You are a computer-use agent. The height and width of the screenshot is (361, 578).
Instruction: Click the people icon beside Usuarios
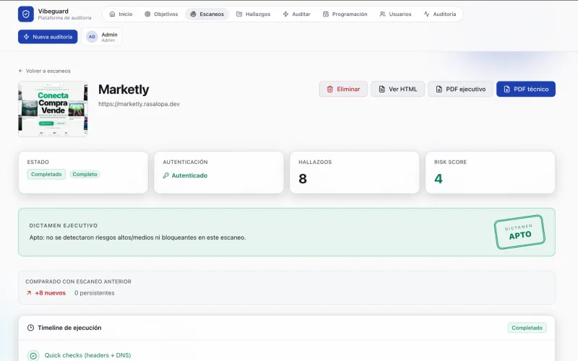pyautogui.click(x=383, y=14)
